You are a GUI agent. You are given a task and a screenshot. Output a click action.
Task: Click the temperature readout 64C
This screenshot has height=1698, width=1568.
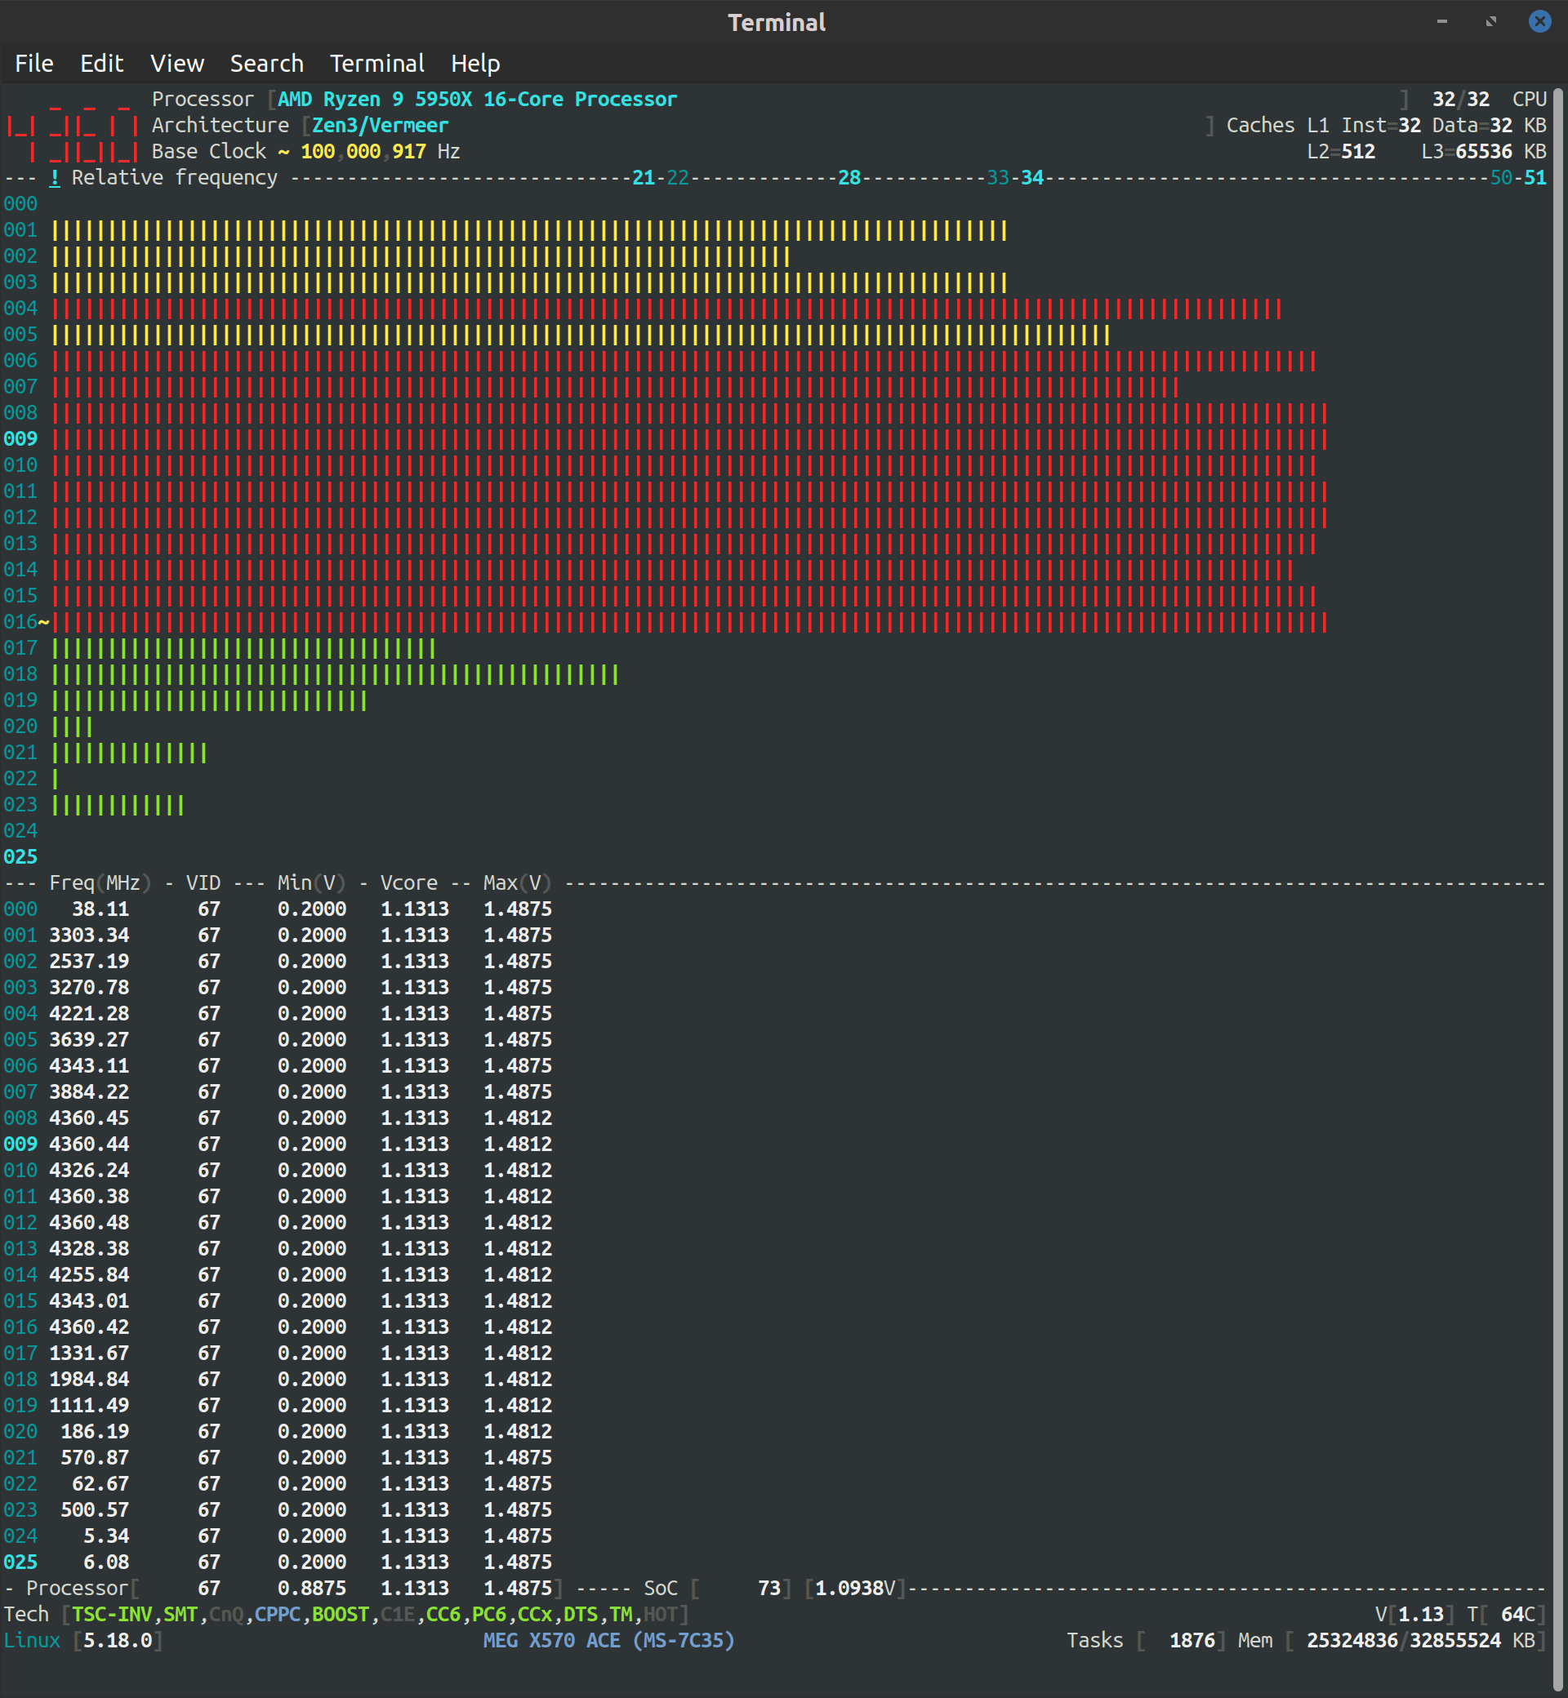pos(1518,1614)
